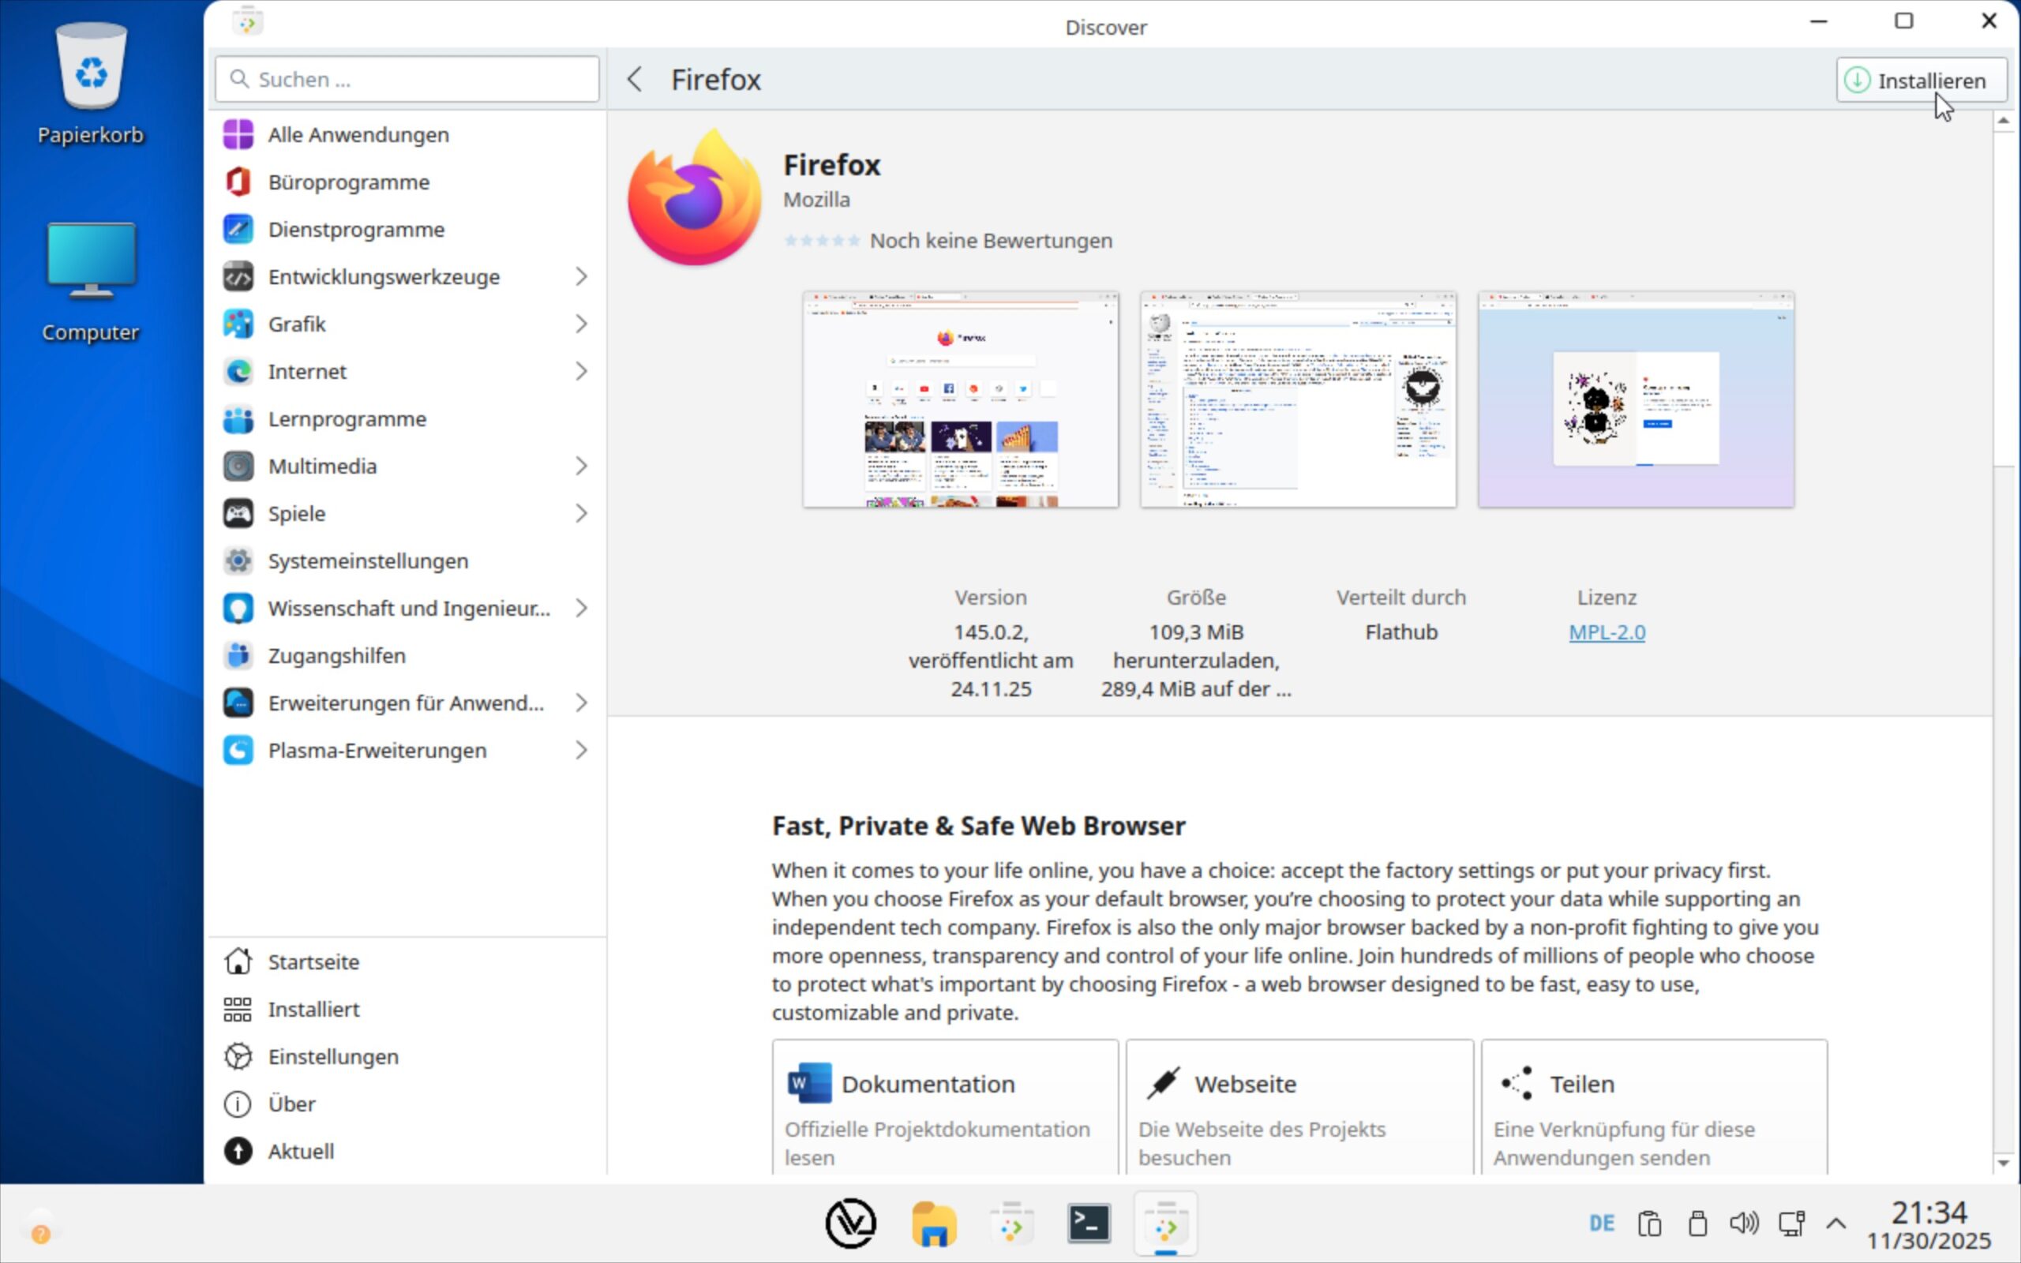Open the MPL-2.0 license link
The height and width of the screenshot is (1263, 2021).
click(1606, 632)
